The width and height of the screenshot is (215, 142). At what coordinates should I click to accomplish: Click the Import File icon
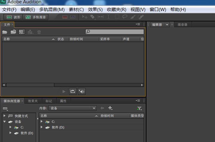(x=13, y=32)
